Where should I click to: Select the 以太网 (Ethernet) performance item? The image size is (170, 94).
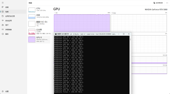point(39,32)
